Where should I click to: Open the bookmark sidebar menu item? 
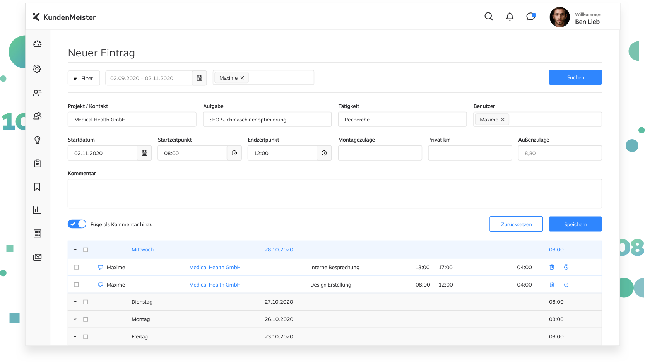[37, 187]
